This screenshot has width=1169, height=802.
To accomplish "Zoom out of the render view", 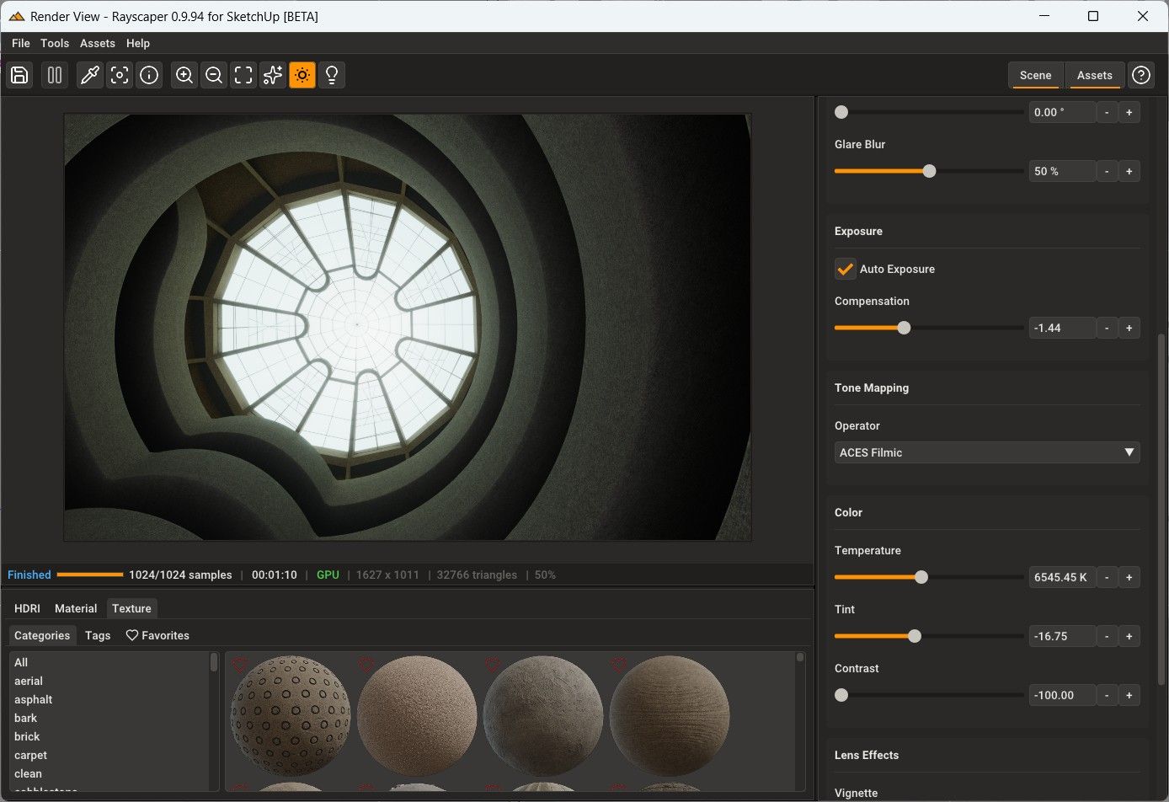I will (214, 75).
